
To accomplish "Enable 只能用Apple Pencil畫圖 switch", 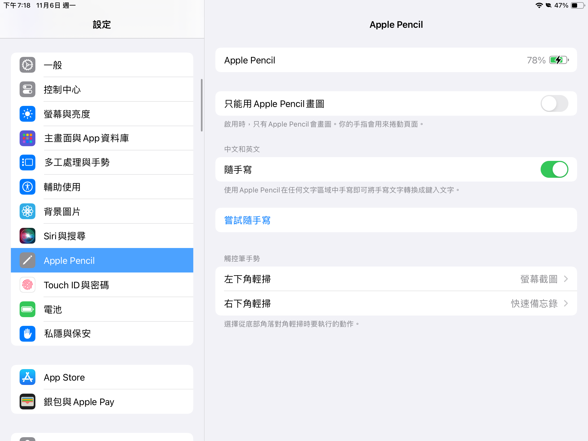I will (x=554, y=104).
